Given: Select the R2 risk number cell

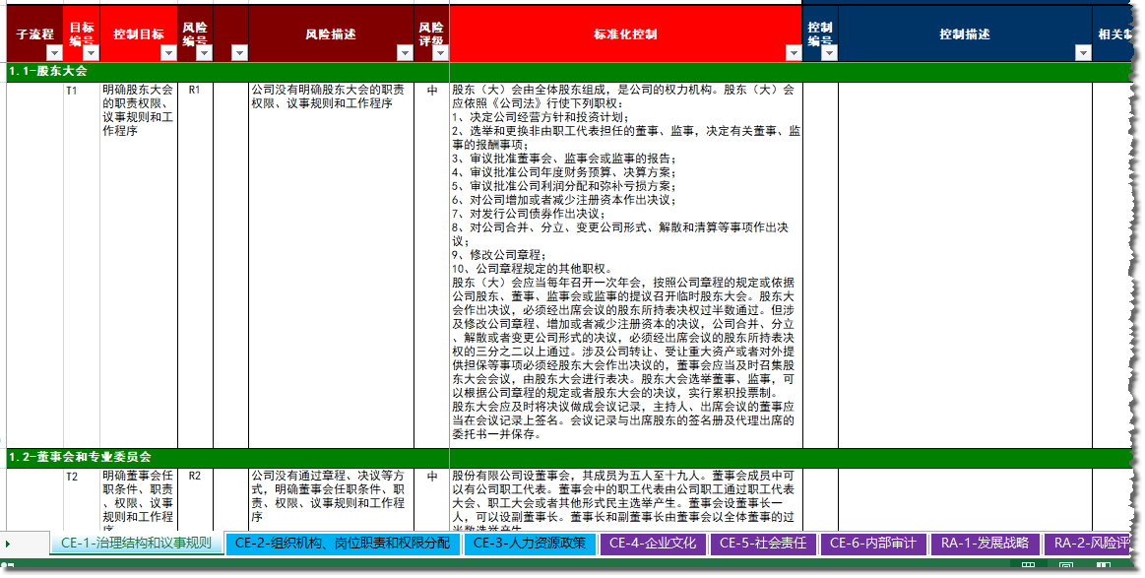Looking at the screenshot, I should pyautogui.click(x=196, y=499).
